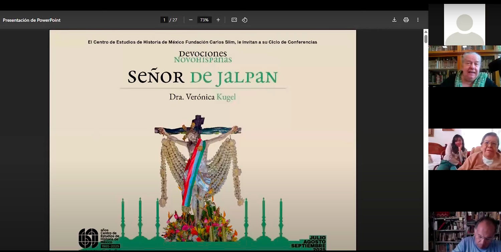Viewport: 501px width, 252px height.
Task: Click the zoom out minus button
Action: pos(191,20)
